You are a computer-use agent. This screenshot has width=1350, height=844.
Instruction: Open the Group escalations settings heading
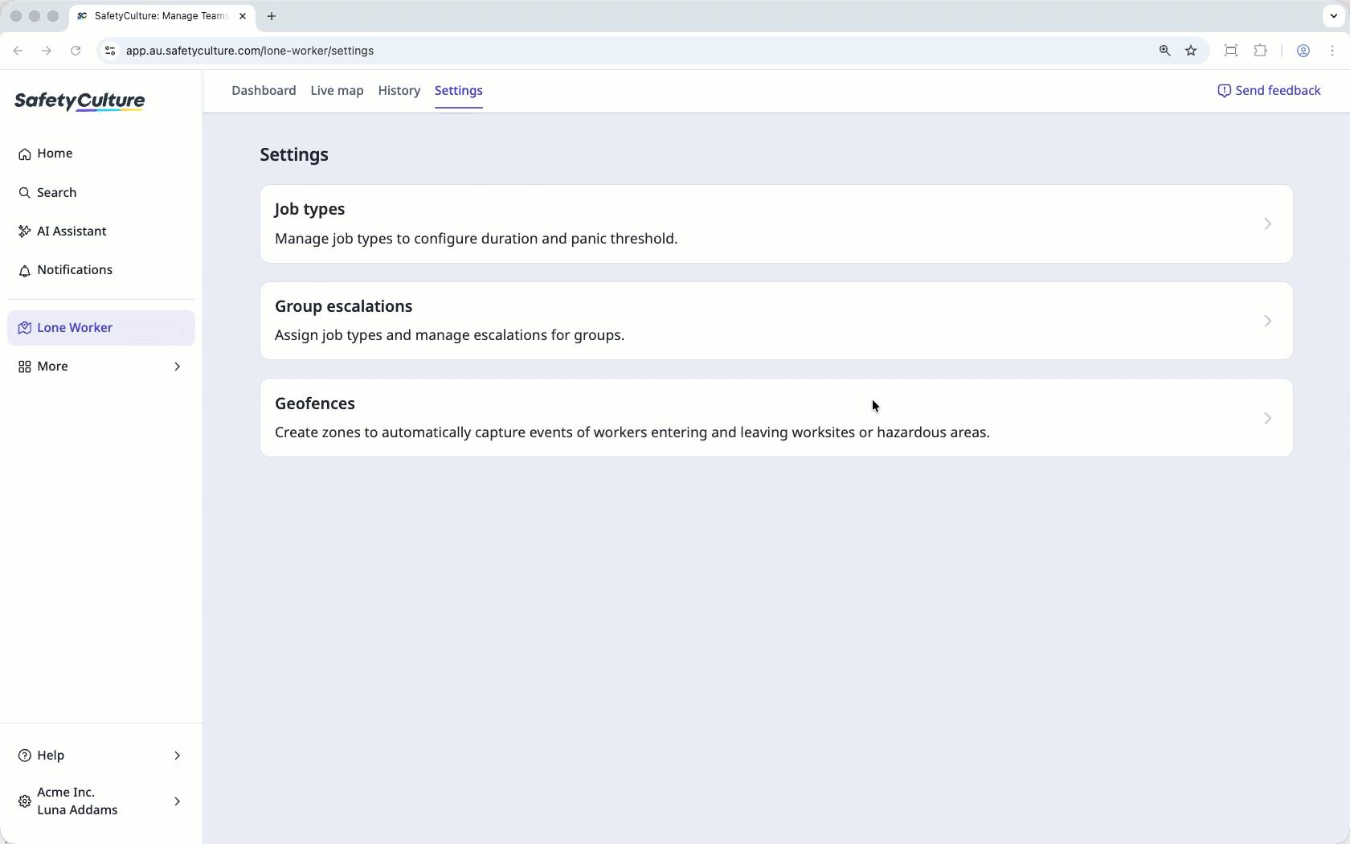(x=343, y=306)
